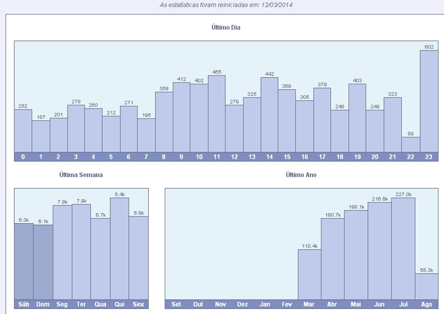444x314 pixels.
Task: Click the Jul axis label in Último Ano
Action: [x=403, y=305]
